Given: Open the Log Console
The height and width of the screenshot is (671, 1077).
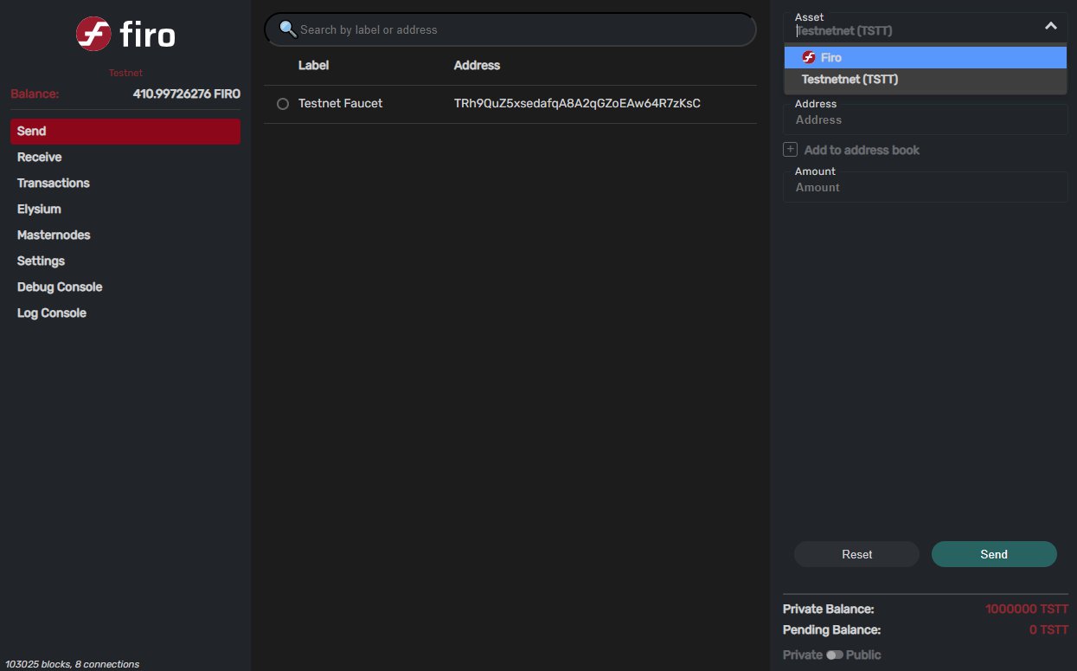Looking at the screenshot, I should pos(125,313).
